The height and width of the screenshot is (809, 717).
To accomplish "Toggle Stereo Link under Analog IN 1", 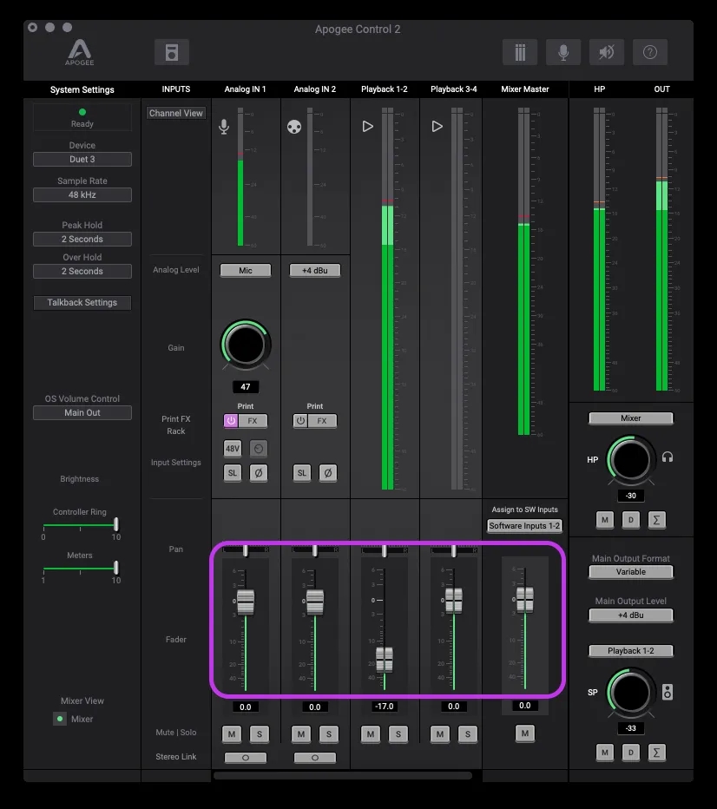I will tap(246, 758).
